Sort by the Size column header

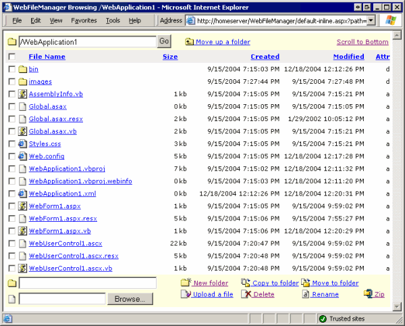coord(170,57)
